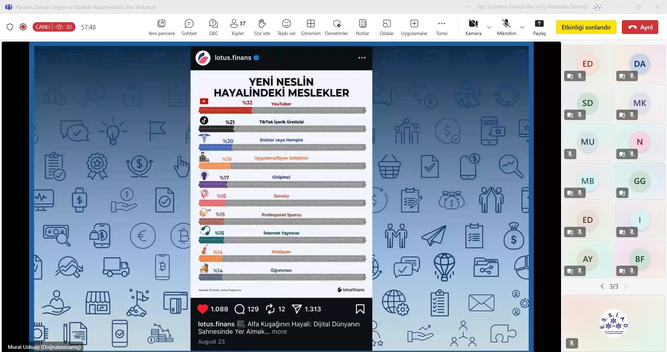Open Yeni pencere pop-out window
This screenshot has height=352, width=667.
pos(162,27)
